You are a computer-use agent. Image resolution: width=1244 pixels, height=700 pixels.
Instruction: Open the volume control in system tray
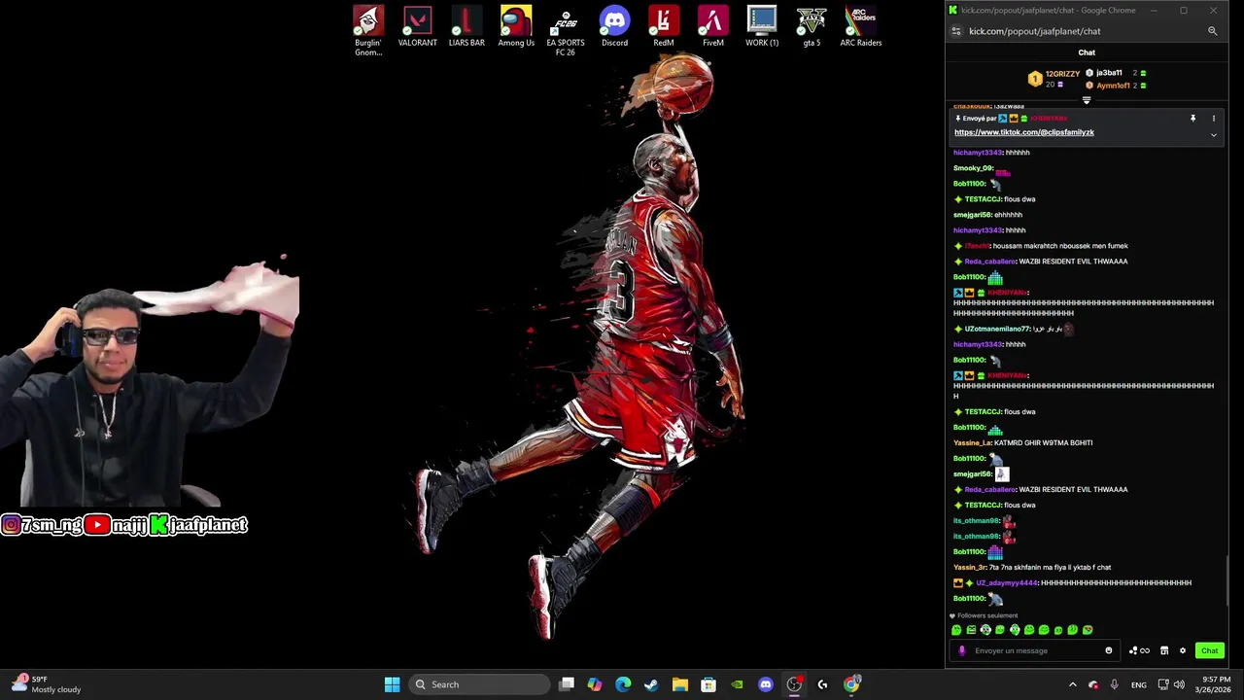[1179, 684]
